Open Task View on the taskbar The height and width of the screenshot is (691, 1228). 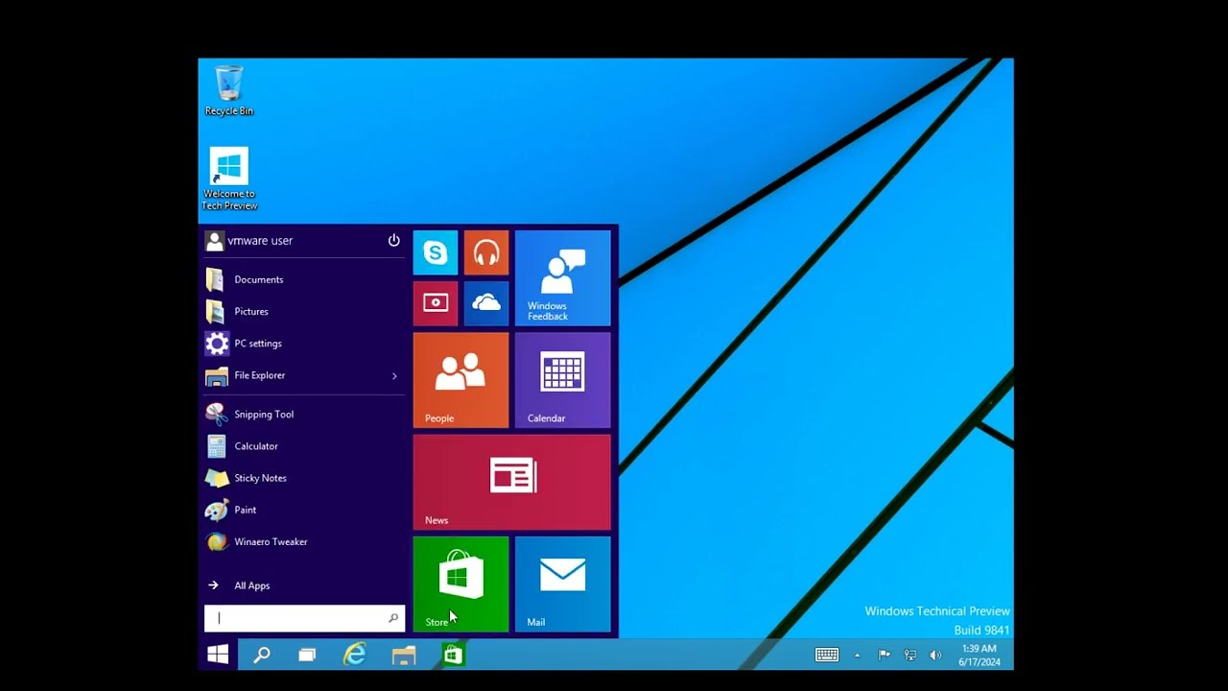[x=307, y=655]
